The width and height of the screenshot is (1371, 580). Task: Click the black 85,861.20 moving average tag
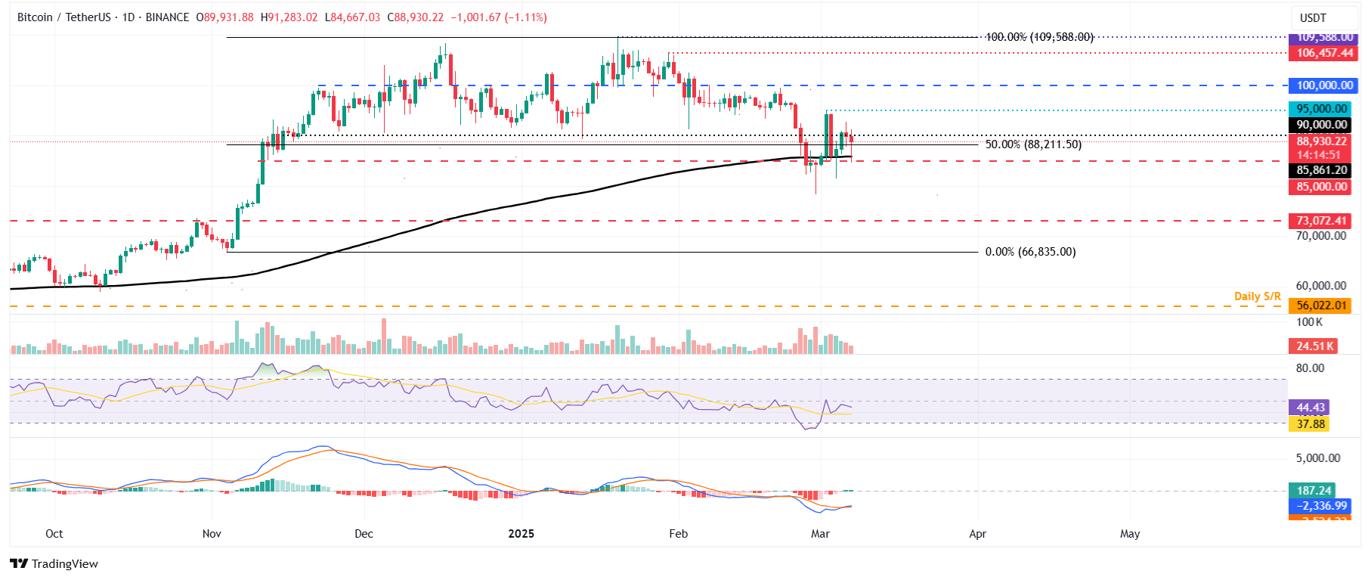[1320, 171]
